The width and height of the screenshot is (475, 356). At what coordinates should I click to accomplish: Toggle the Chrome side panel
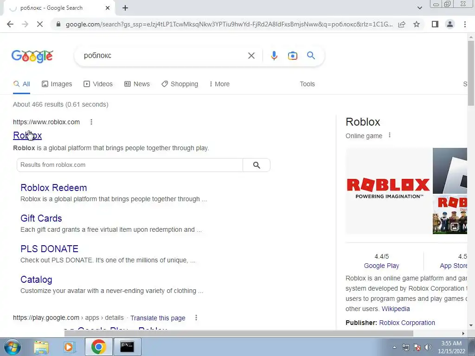(x=435, y=24)
